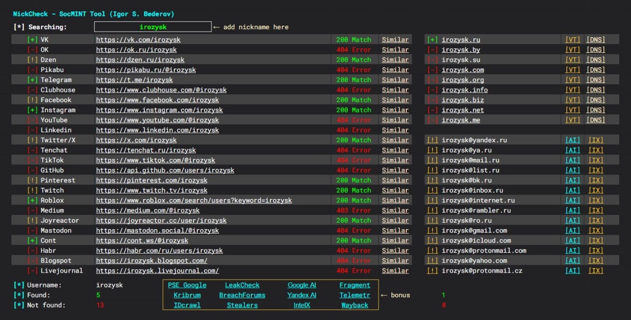This screenshot has height=320, width=631.
Task: Open the pikabu.ru/@irozysk link
Action: (146, 69)
